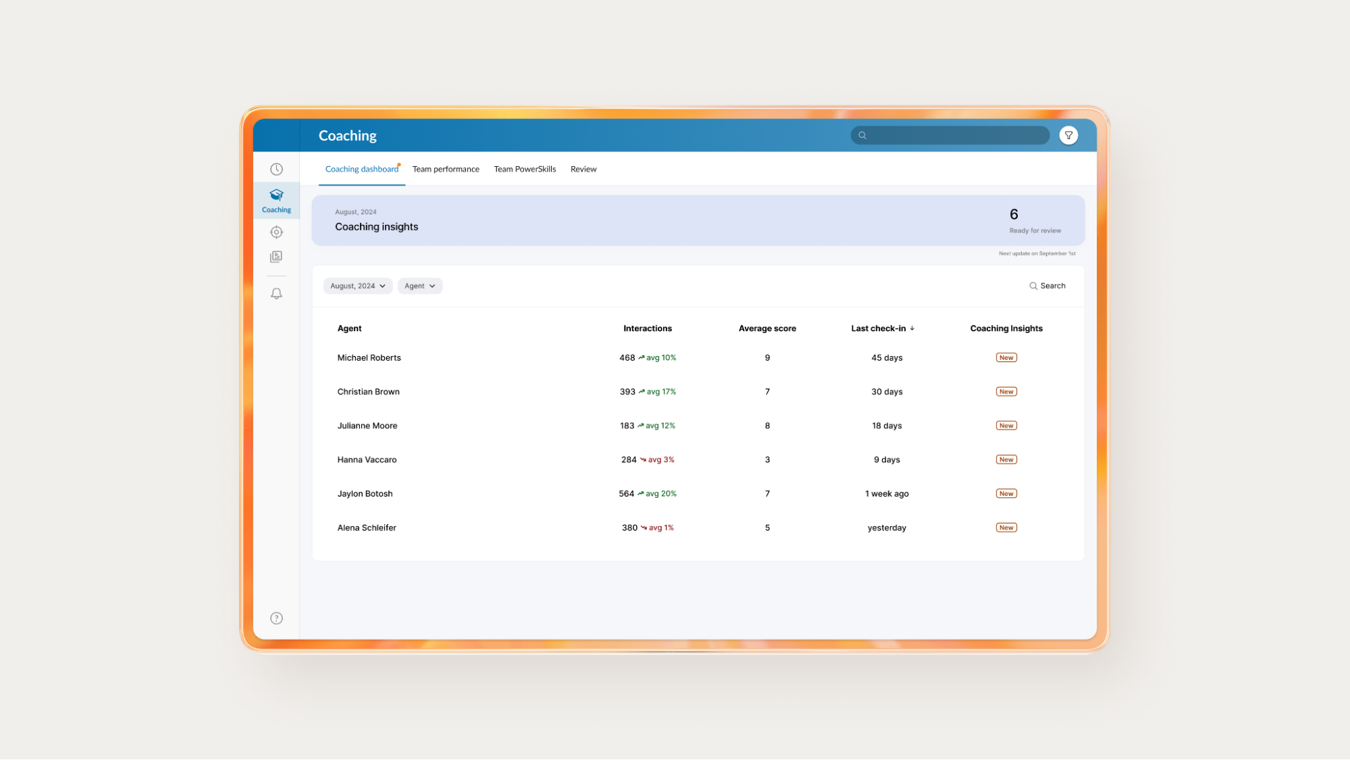Open the Review tab
Viewport: 1350px width, 760px height.
point(583,169)
